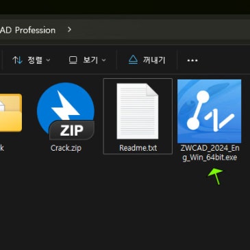Open the 정렬 sort dropdown

[32, 60]
